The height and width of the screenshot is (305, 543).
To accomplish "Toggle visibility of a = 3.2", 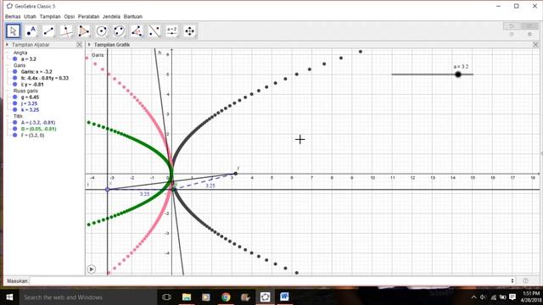I will coord(15,59).
